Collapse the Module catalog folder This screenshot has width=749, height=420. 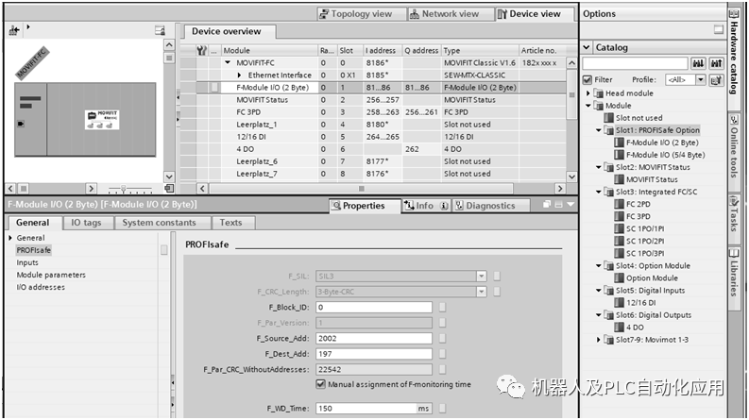click(x=588, y=106)
